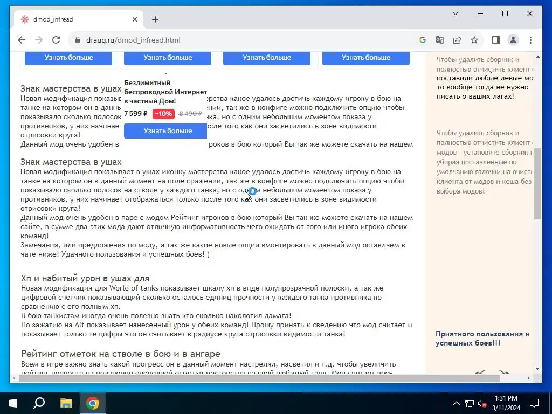This screenshot has width=552, height=414.
Task: Open the Chrome profile avatar
Action: [x=513, y=40]
